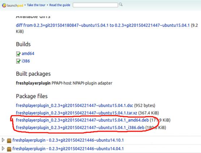Click the (952 bytes) size text
The height and width of the screenshot is (153, 201).
click(x=145, y=105)
